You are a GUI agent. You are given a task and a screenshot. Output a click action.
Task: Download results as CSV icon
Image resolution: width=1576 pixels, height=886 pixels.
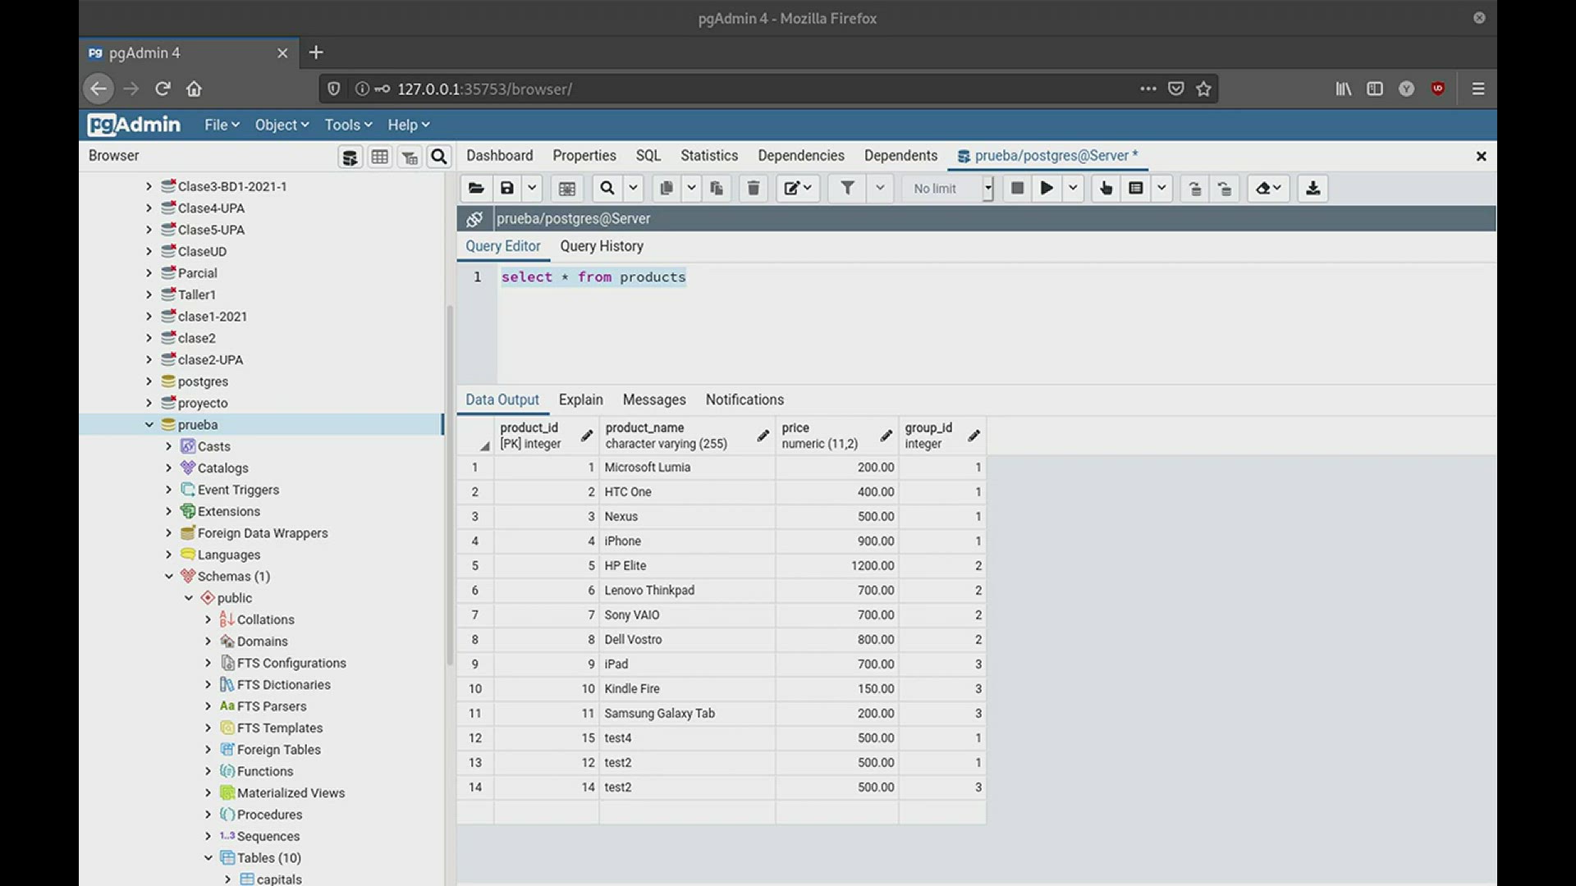[x=1313, y=189]
